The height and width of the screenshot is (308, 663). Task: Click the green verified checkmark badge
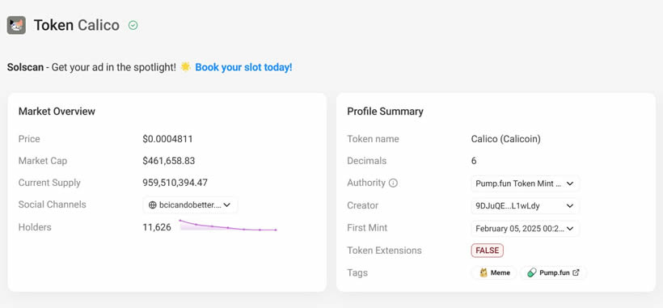pos(133,25)
